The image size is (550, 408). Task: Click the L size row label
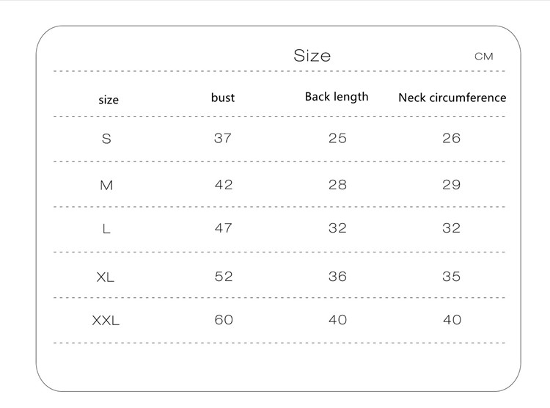(x=106, y=229)
